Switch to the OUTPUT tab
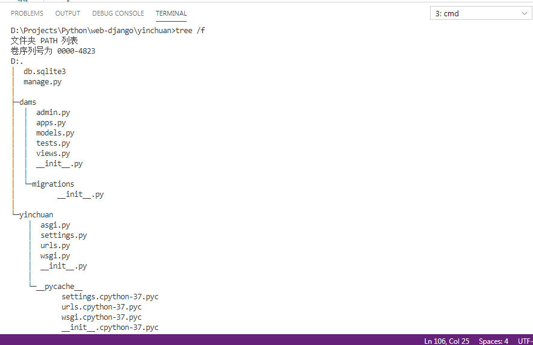The width and height of the screenshot is (533, 345). tap(67, 13)
